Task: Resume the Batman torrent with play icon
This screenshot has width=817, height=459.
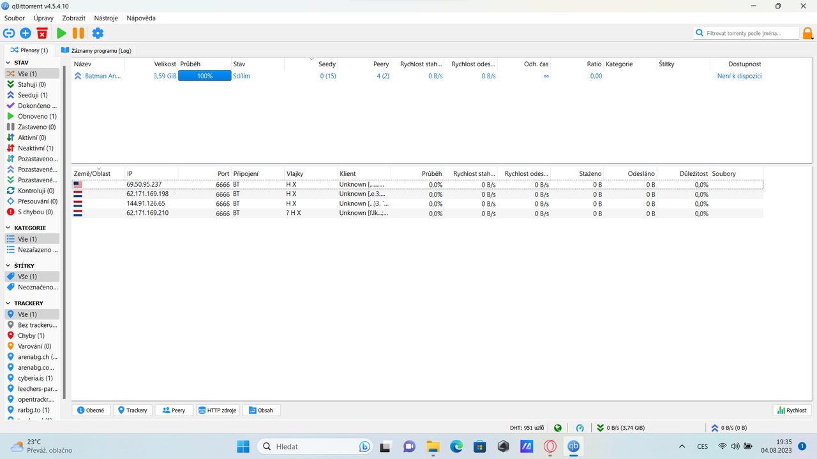Action: (x=61, y=33)
